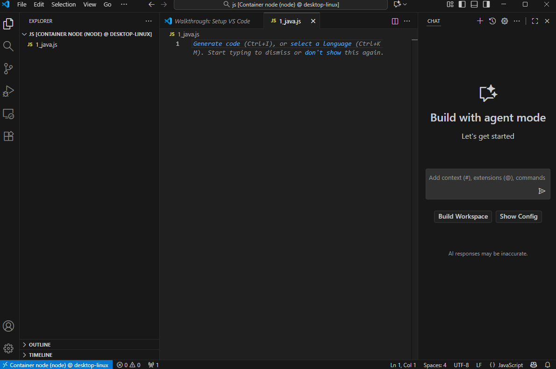Screen dimensions: 556x369
Task: Click LF end of line indicator
Action: (x=479, y=365)
